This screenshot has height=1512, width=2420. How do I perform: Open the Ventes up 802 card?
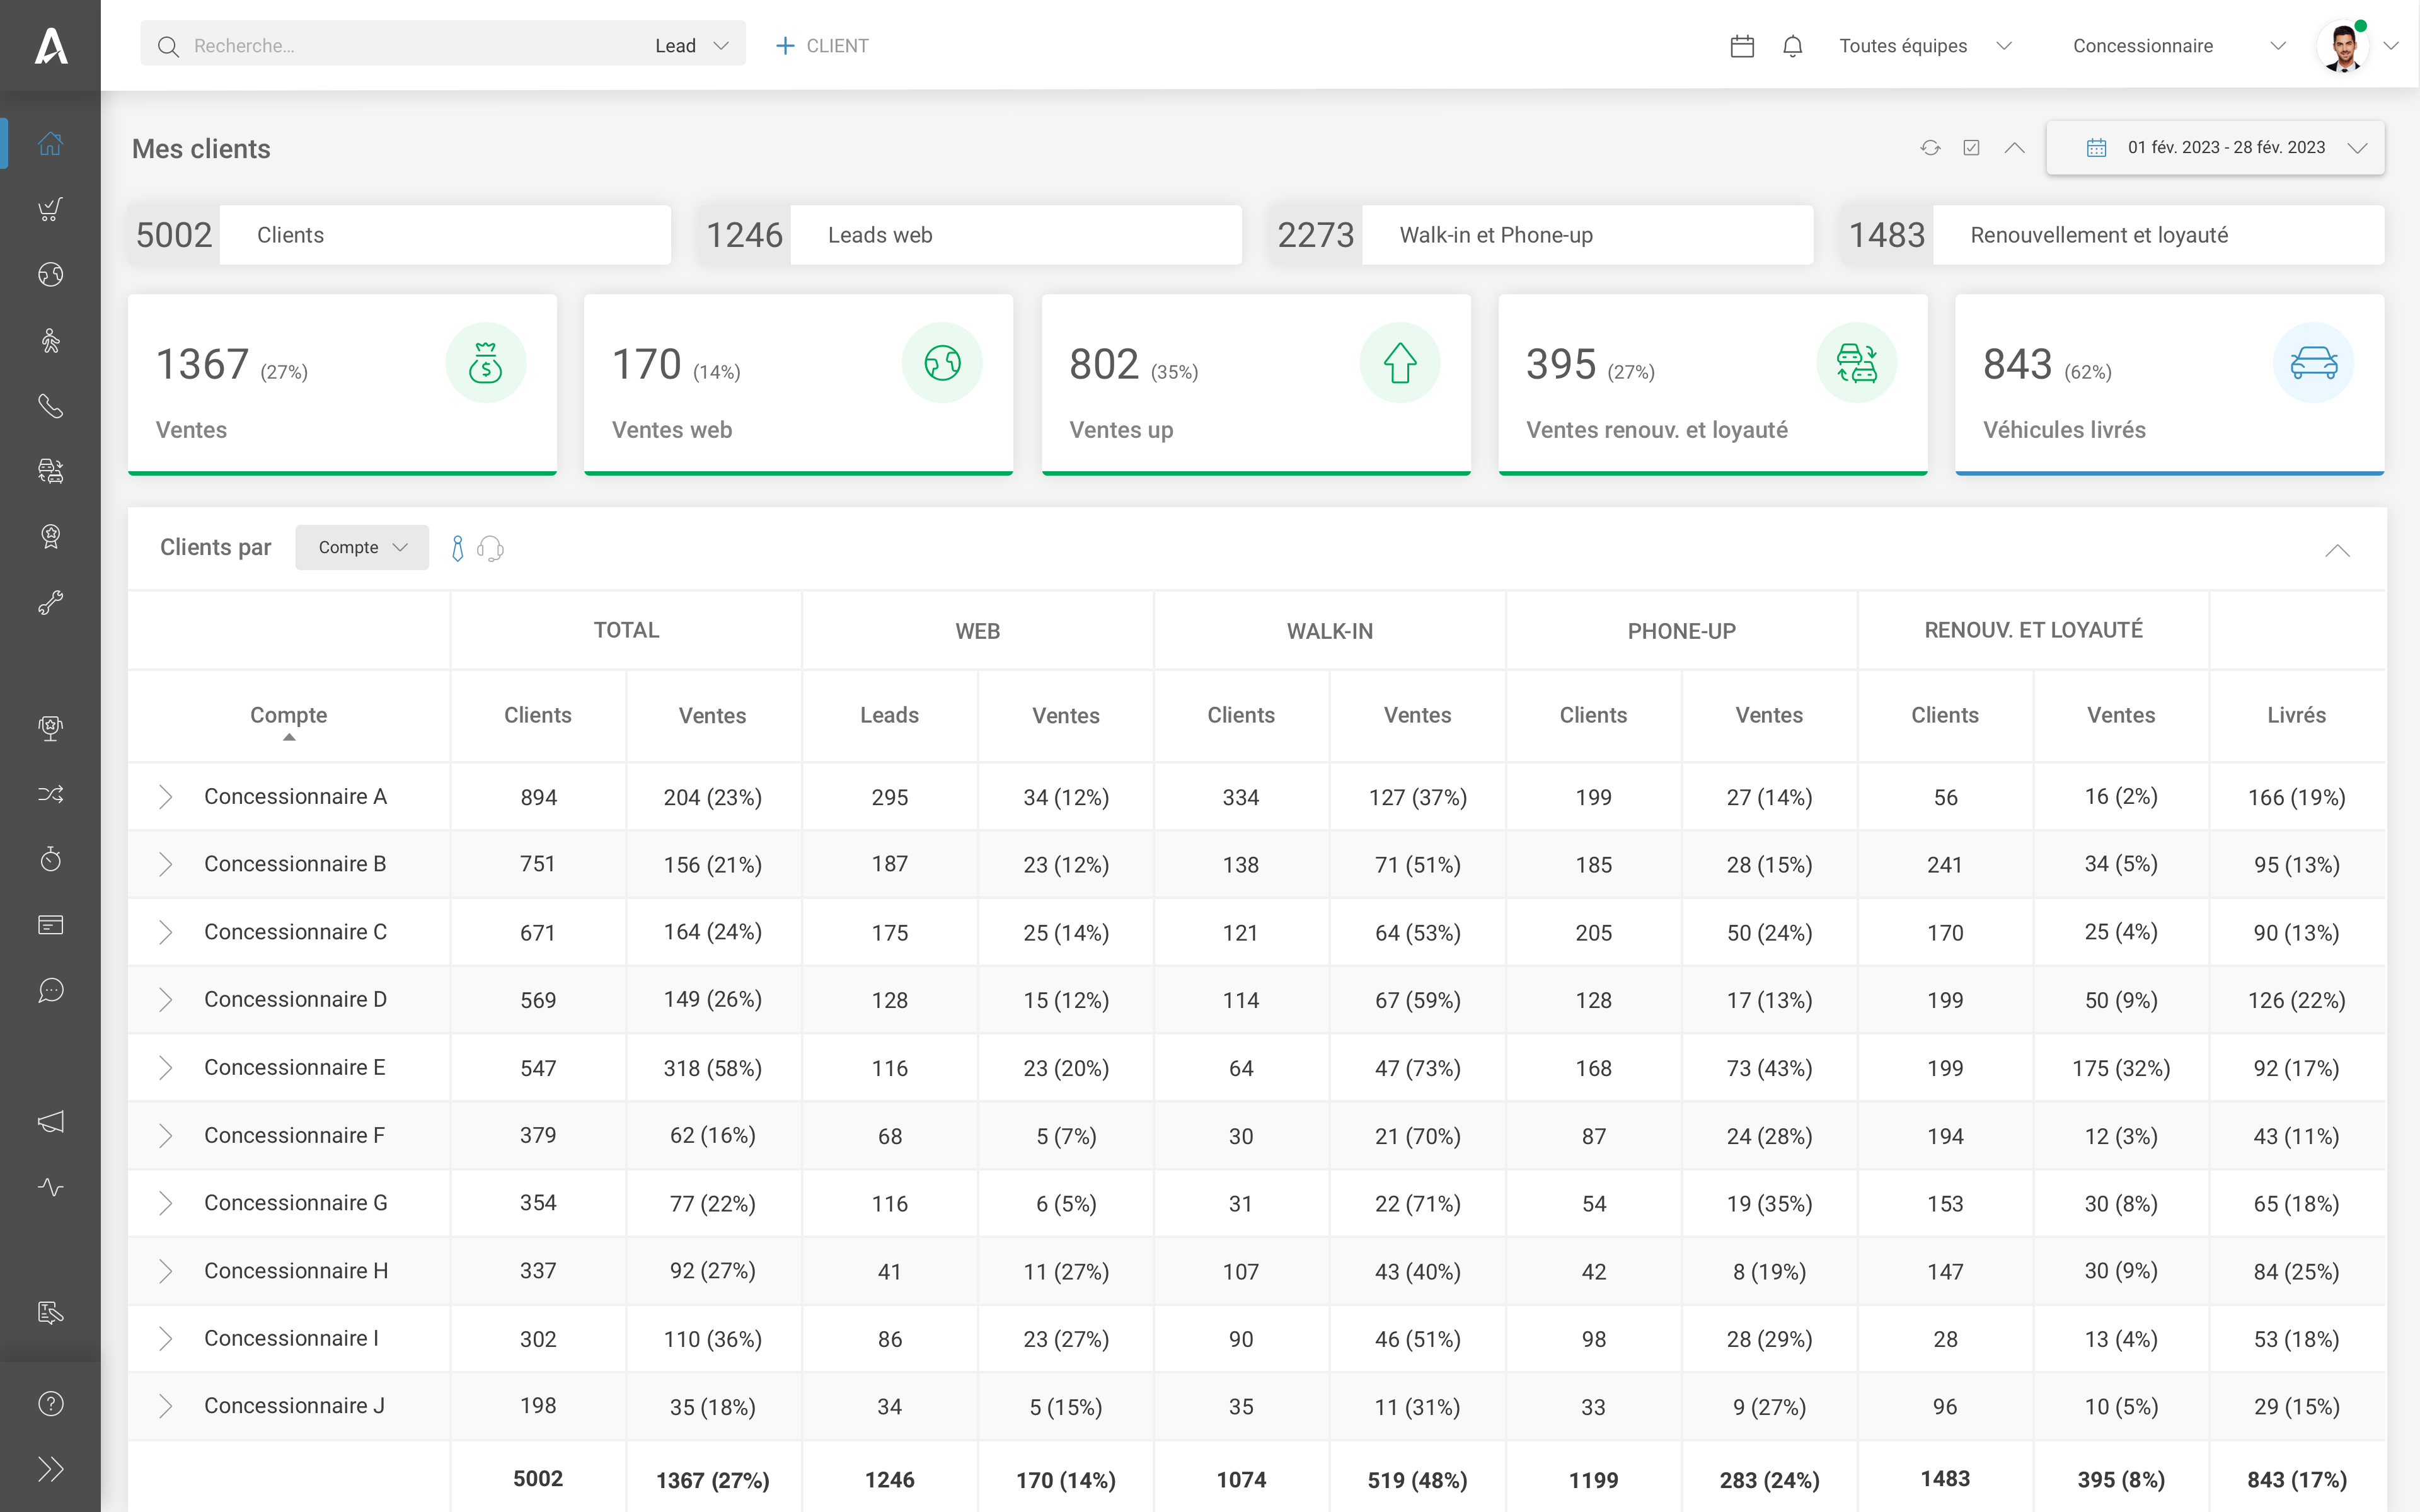coord(1256,384)
